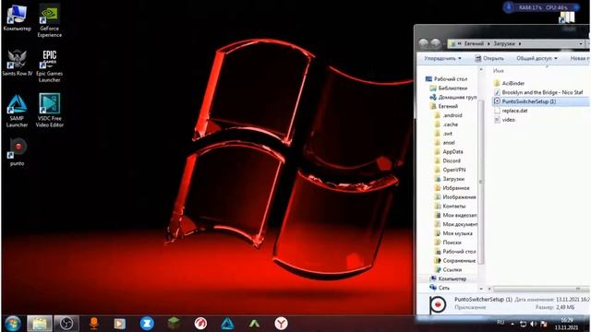Select Компьютер in the navigation tree
The image size is (591, 332).
click(448, 279)
